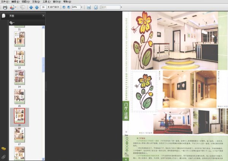Click the greyed-out comment icon in the toolbar
This screenshot has width=228, height=161.
coord(22,7)
